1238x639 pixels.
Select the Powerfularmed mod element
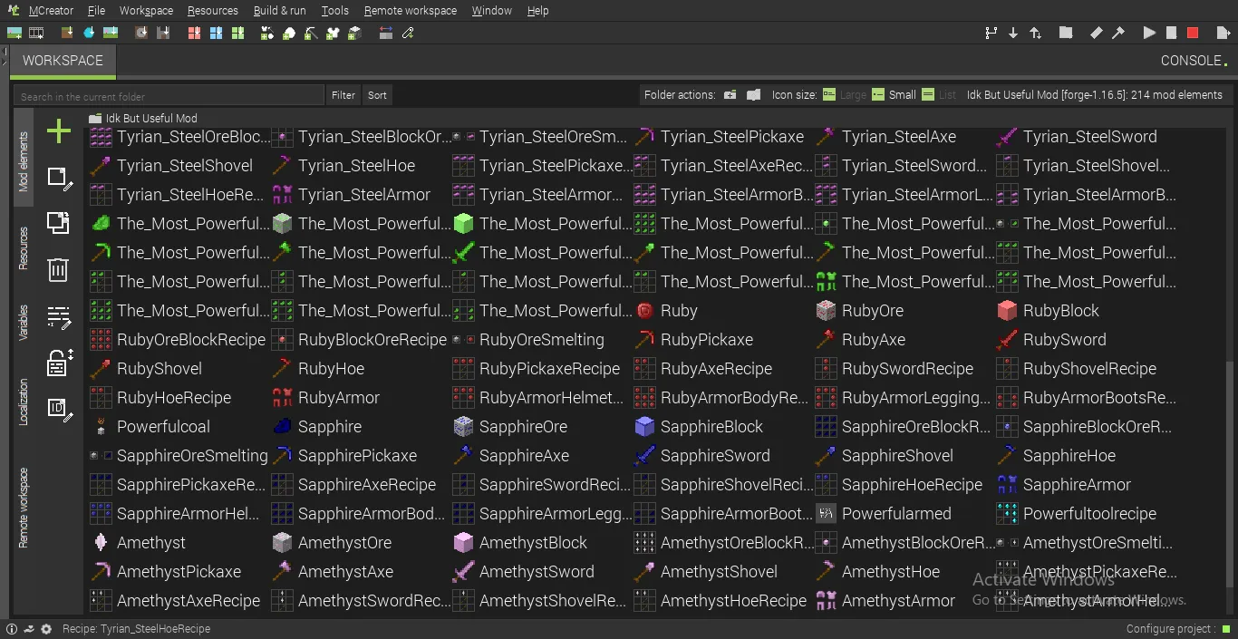[x=884, y=514]
